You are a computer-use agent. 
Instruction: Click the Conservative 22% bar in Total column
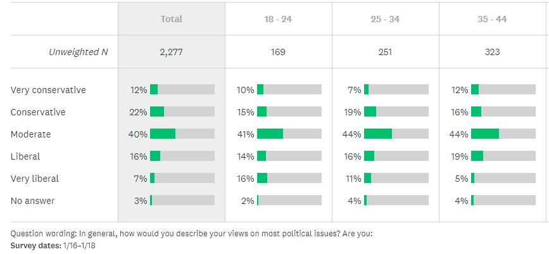point(182,112)
